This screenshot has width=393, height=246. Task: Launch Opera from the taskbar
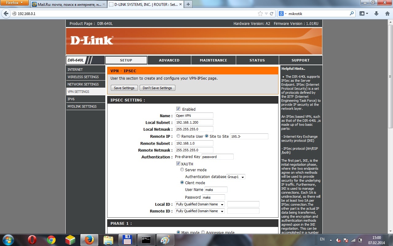[x=32, y=240]
